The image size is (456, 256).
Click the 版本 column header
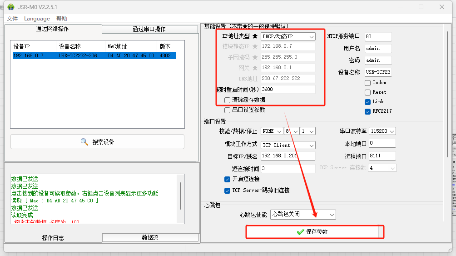point(167,46)
